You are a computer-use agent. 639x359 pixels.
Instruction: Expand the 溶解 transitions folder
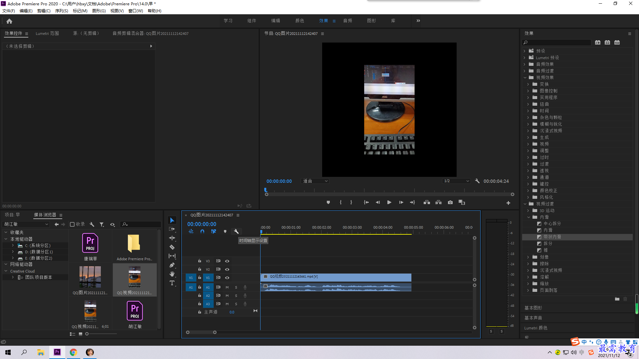(x=528, y=277)
